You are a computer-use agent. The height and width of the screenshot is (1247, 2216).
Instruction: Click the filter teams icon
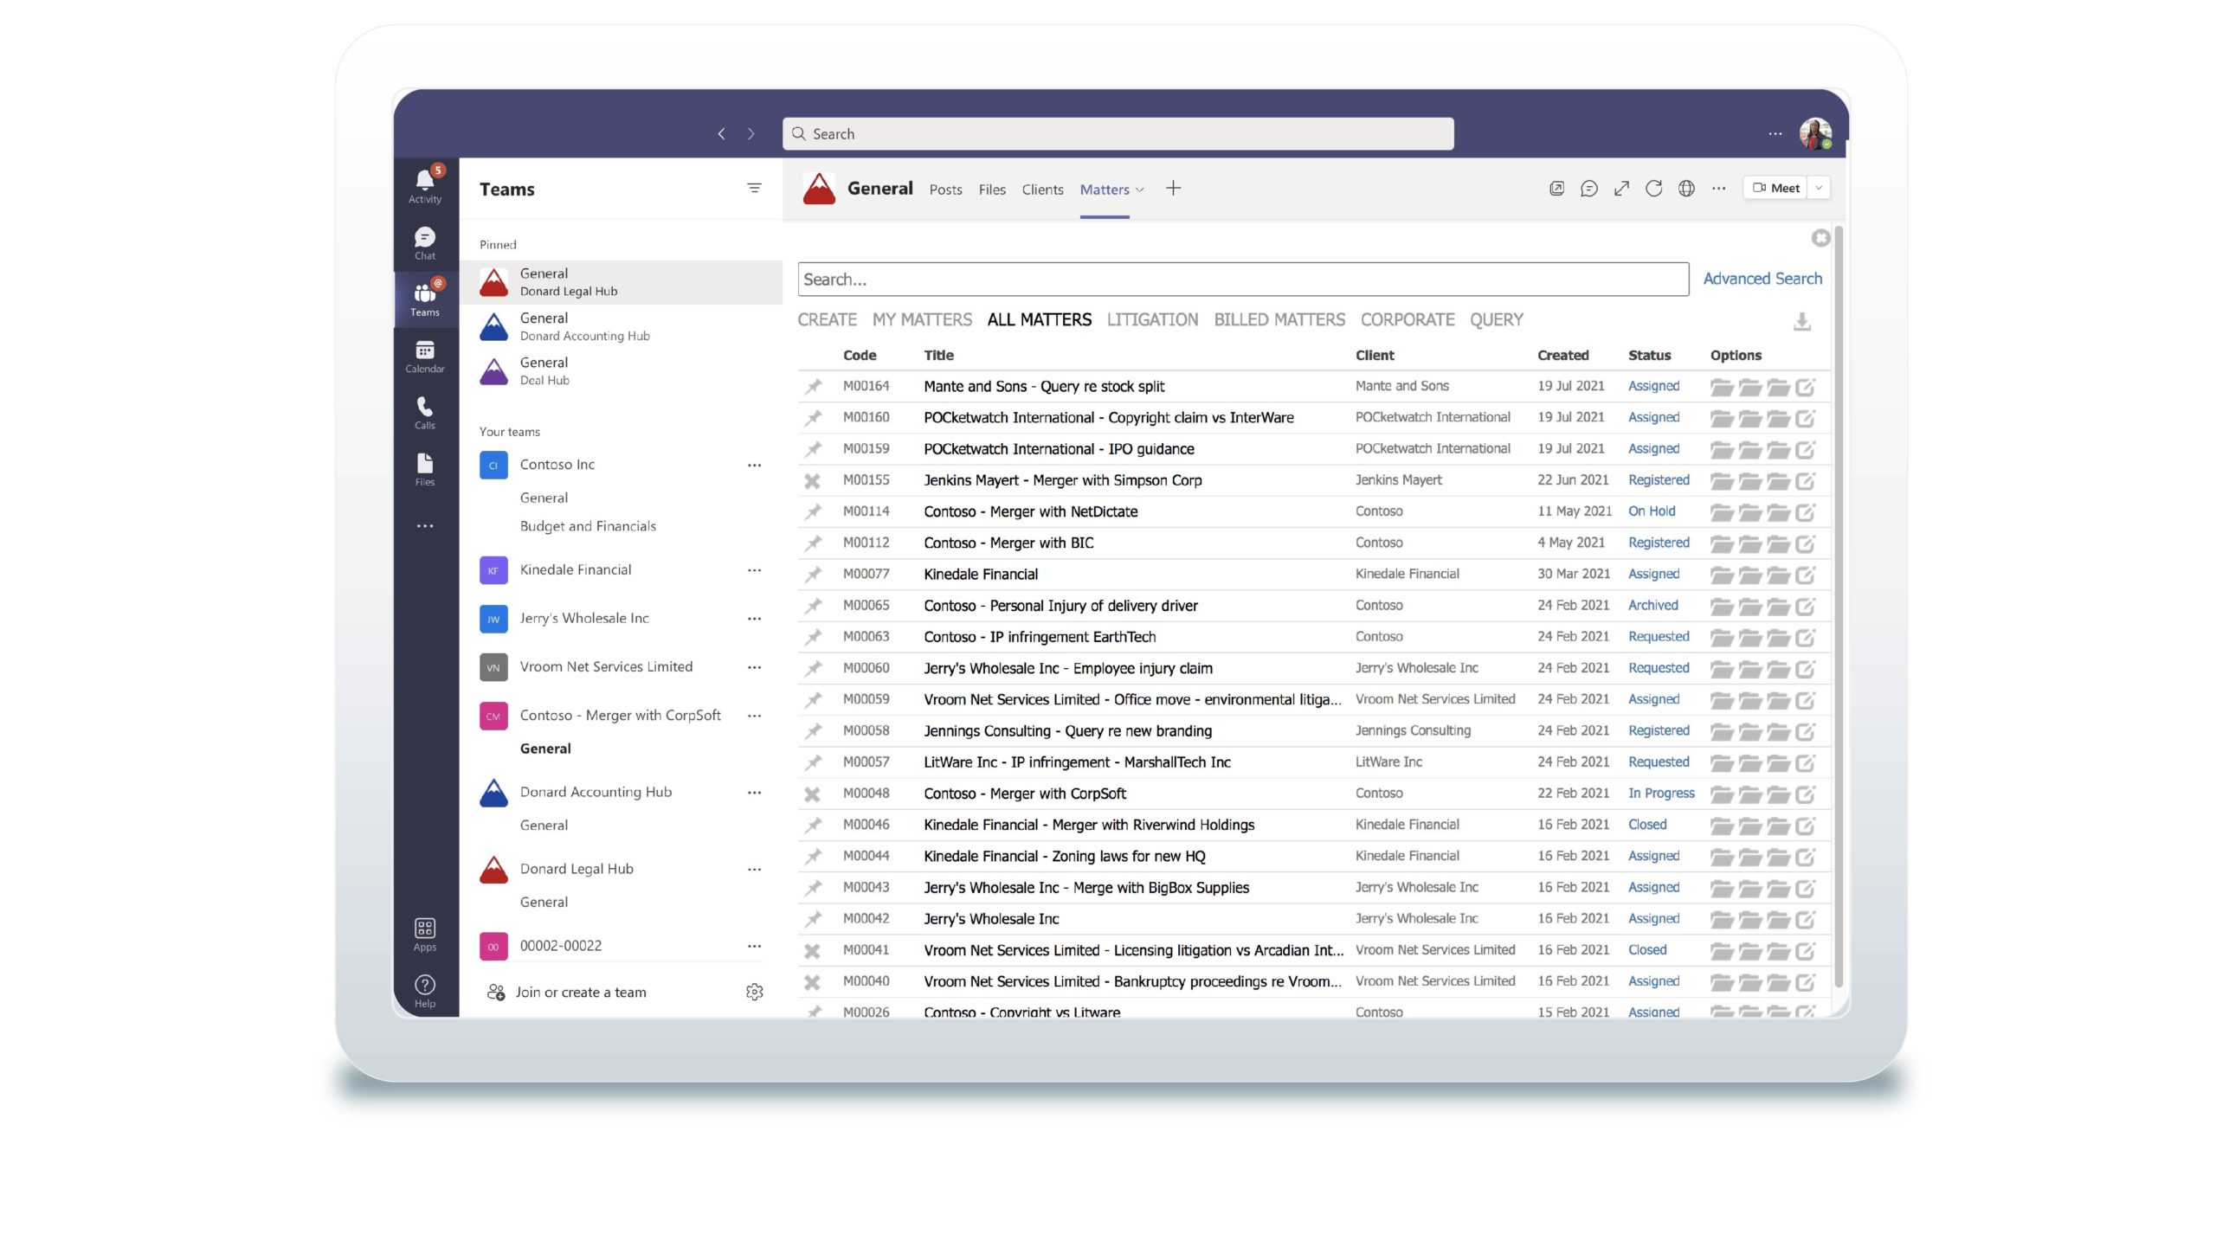pyautogui.click(x=754, y=188)
